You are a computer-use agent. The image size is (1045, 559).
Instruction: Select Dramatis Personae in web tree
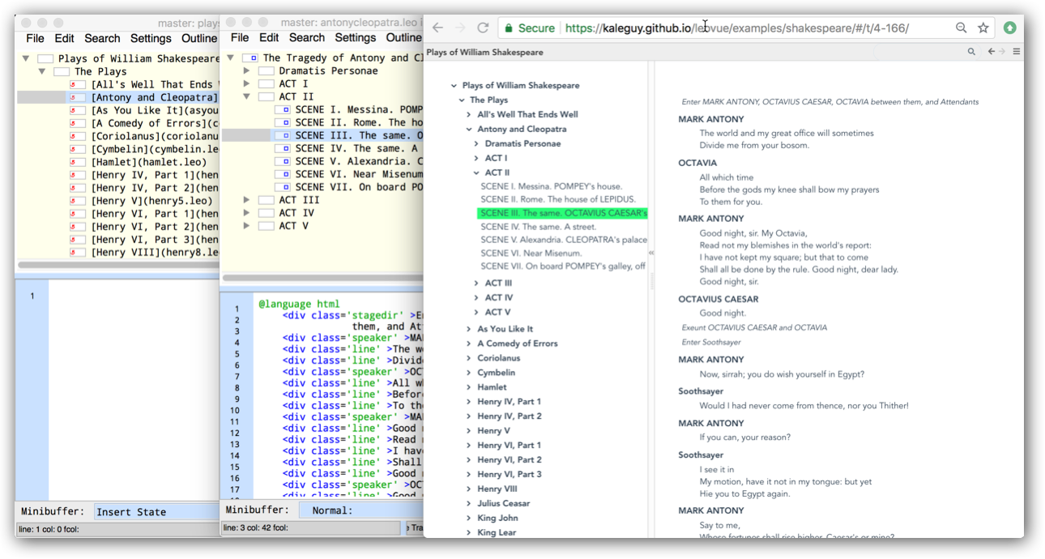point(522,143)
